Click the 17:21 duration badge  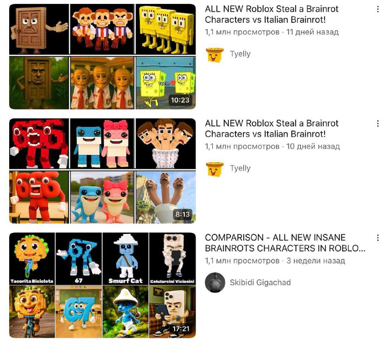point(181,328)
